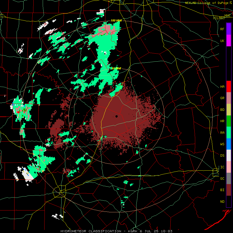Click the RA light green legend swatch
233x233 pixels.
[x=229, y=133]
